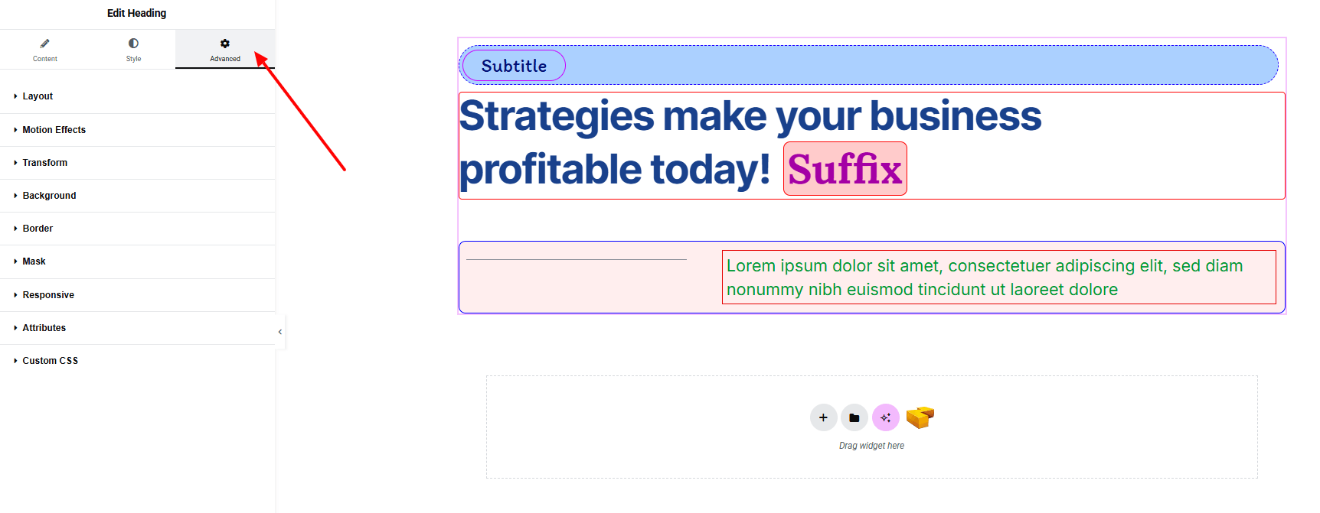Click the green Lorem ipsum paragraph
The image size is (1320, 513).
[984, 278]
